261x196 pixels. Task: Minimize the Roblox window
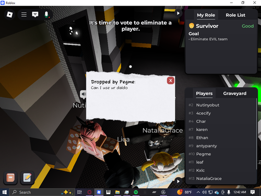tap(231, 3)
